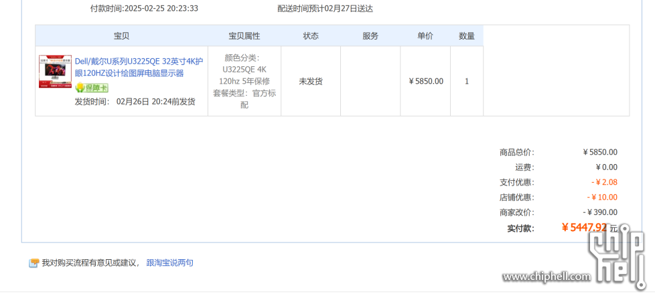This screenshot has width=655, height=300.
Task: Click the Dell monitor product thumbnail
Action: click(55, 72)
